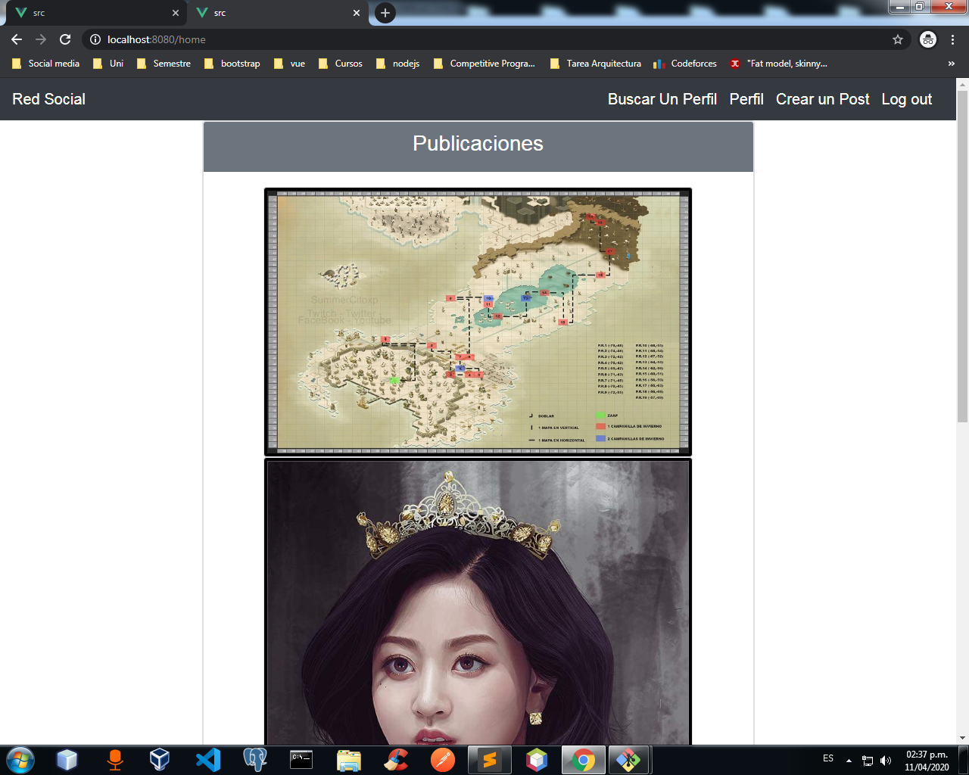Open the blue cube app in the taskbar
The height and width of the screenshot is (775, 969).
67,760
